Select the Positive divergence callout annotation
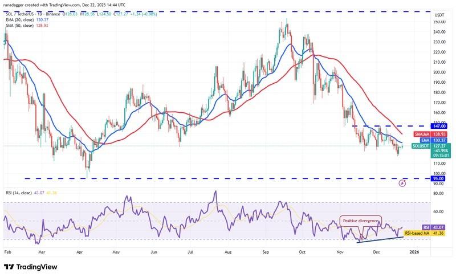The width and height of the screenshot is (456, 277). tap(360, 219)
